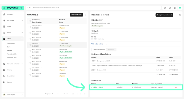Expand the Mon espace menu chevron
Viewport: 184px width, 103px height.
click(22, 20)
